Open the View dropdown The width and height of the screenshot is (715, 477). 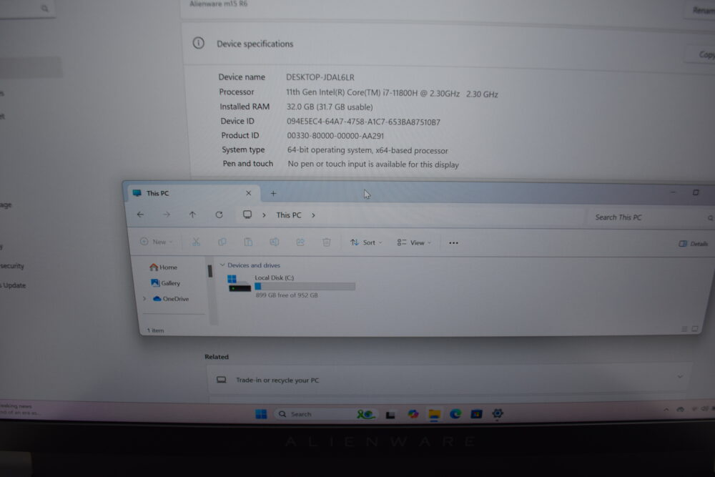(x=414, y=242)
